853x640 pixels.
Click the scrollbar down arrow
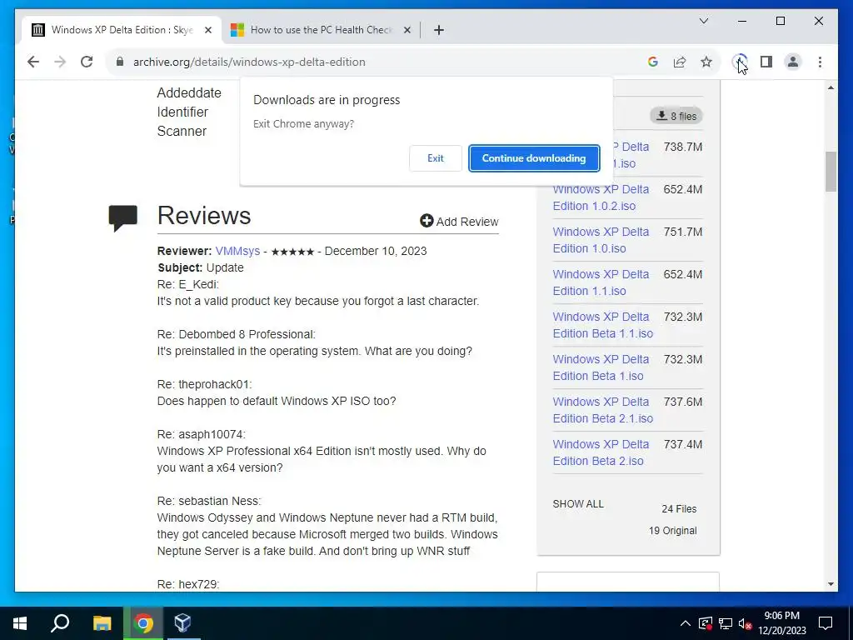tap(831, 584)
